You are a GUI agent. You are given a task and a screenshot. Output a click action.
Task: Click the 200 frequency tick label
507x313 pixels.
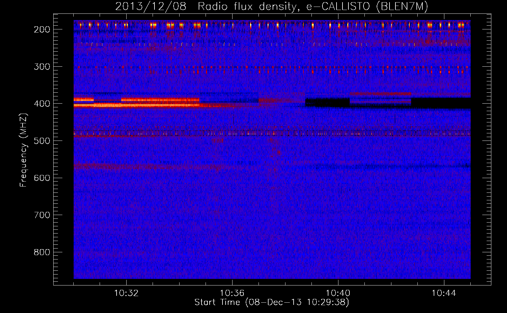tap(42, 29)
